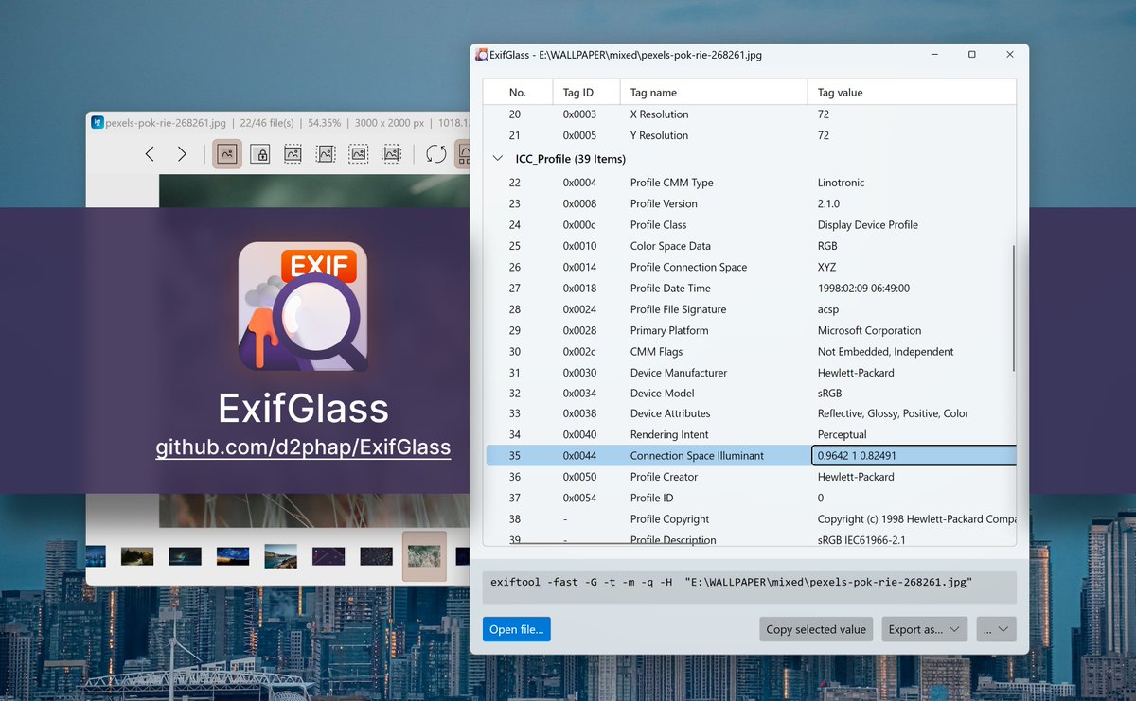Click the "0.9642 1 0.82491" value cell
Image resolution: width=1136 pixels, height=701 pixels.
pyautogui.click(x=914, y=456)
